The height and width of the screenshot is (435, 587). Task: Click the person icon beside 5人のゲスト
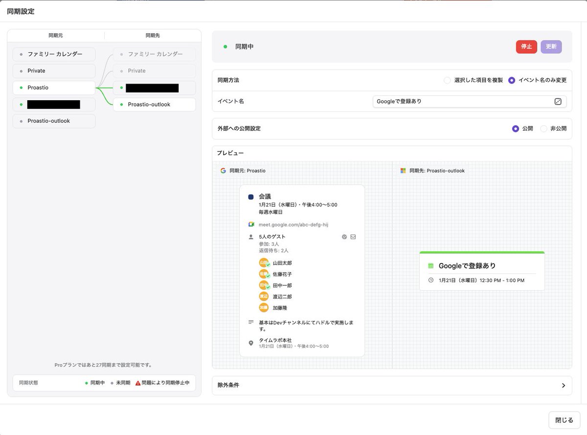point(251,237)
